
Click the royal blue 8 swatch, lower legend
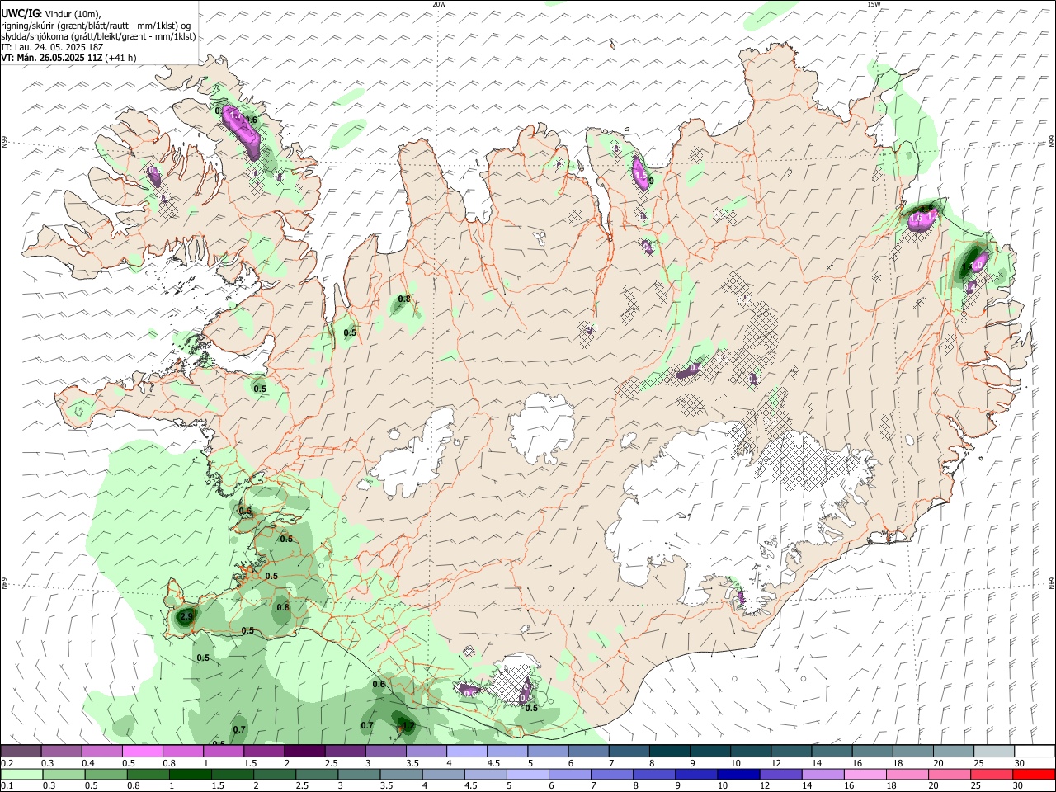click(x=653, y=774)
